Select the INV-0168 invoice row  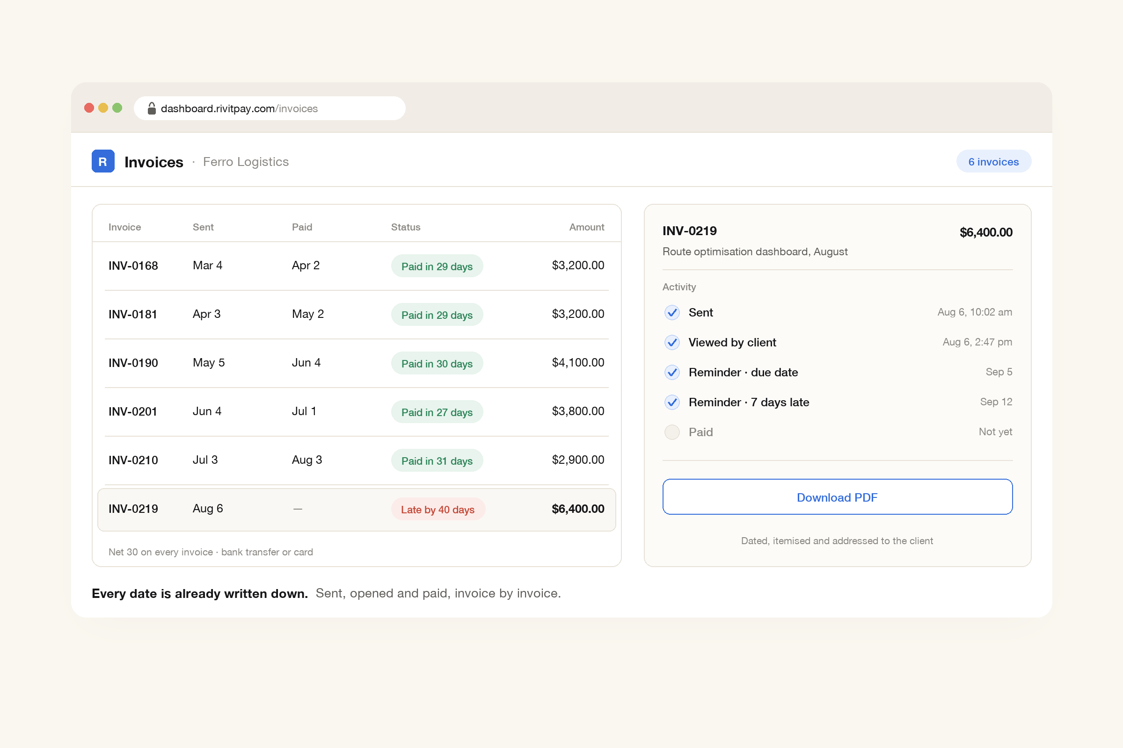click(356, 266)
